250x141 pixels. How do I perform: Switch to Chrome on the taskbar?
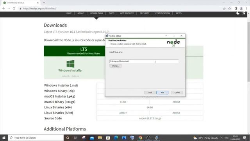(x=140, y=137)
